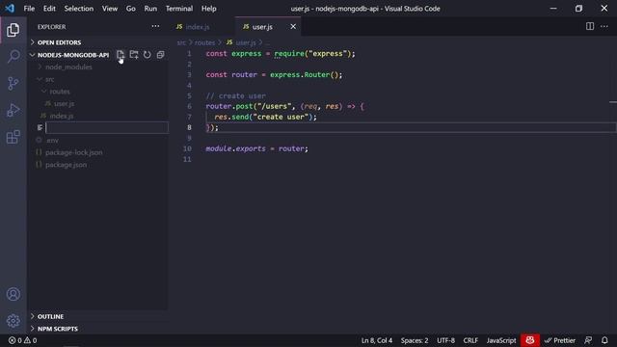Open package-lock.json in explorer
The width and height of the screenshot is (617, 347).
(73, 152)
